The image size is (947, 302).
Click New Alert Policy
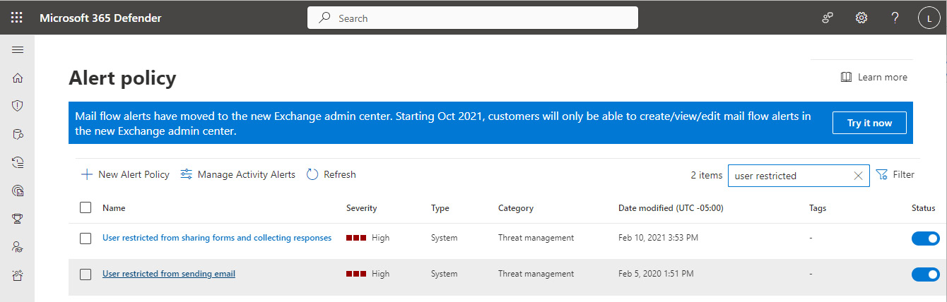[x=125, y=174]
